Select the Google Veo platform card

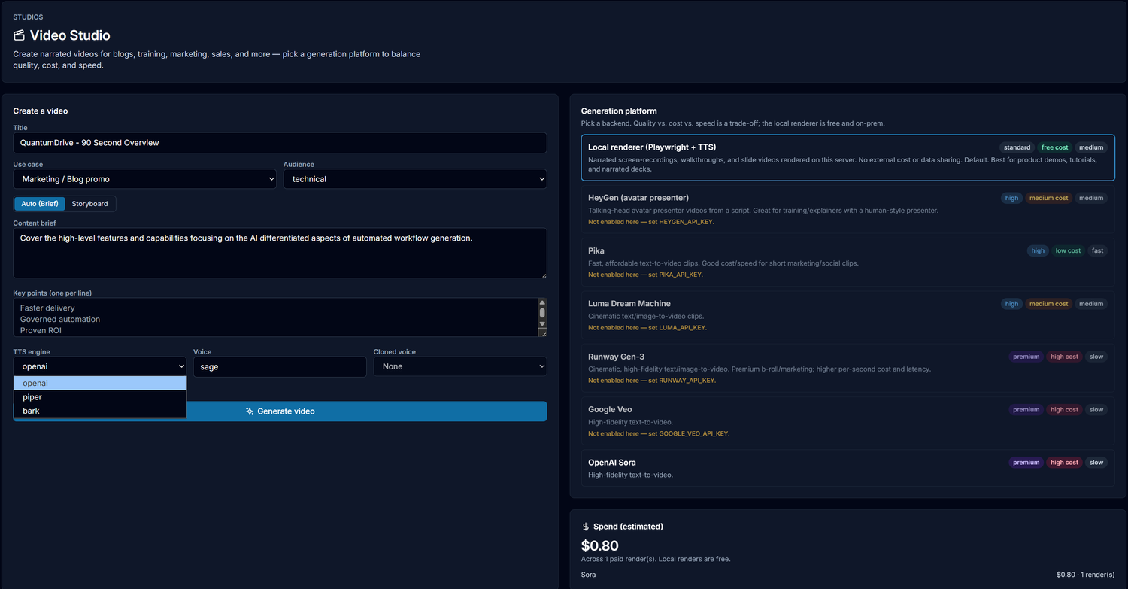[x=848, y=420]
